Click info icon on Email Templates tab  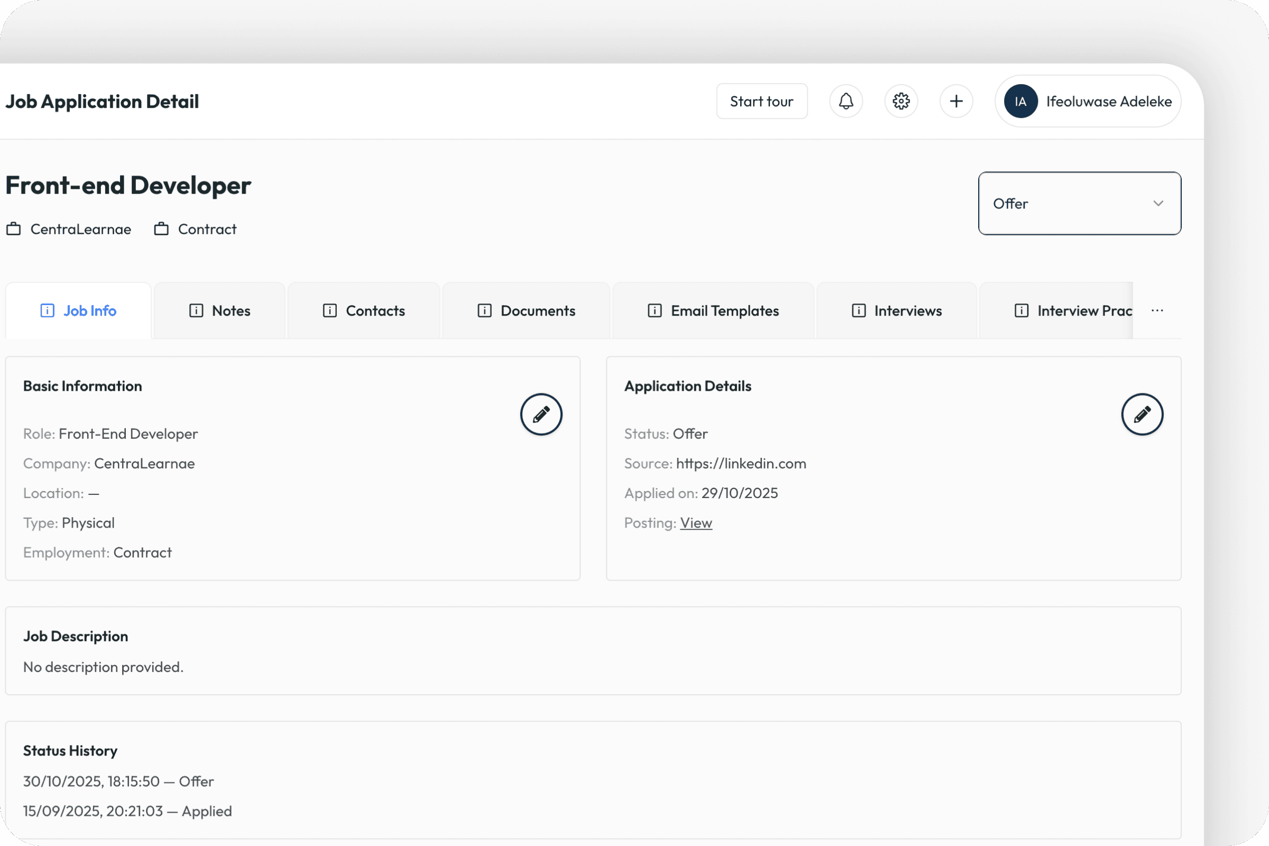(655, 311)
